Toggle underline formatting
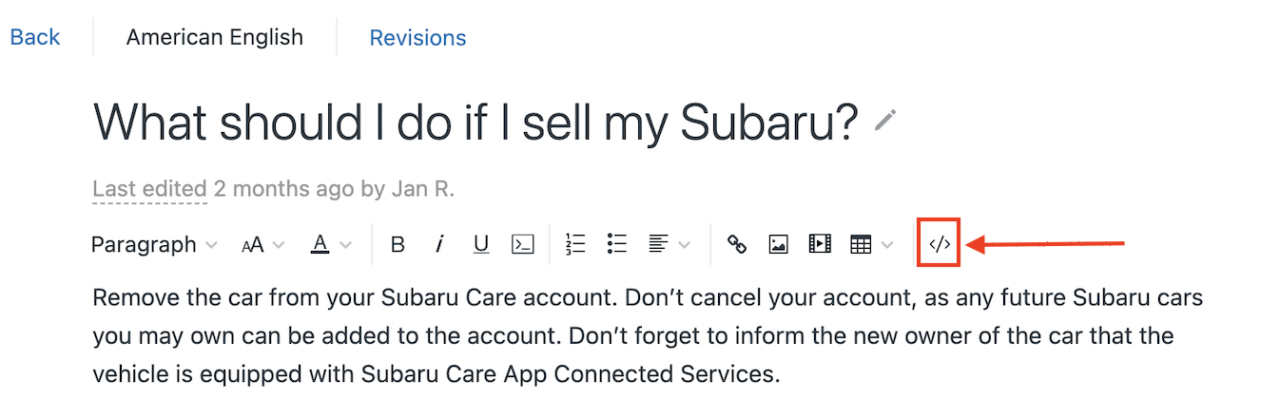 pyautogui.click(x=481, y=244)
